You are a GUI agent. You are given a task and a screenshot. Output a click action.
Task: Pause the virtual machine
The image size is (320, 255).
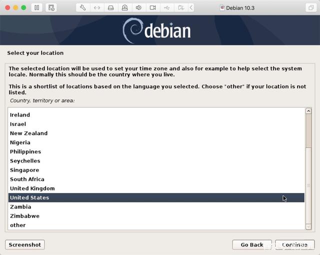pos(36,8)
